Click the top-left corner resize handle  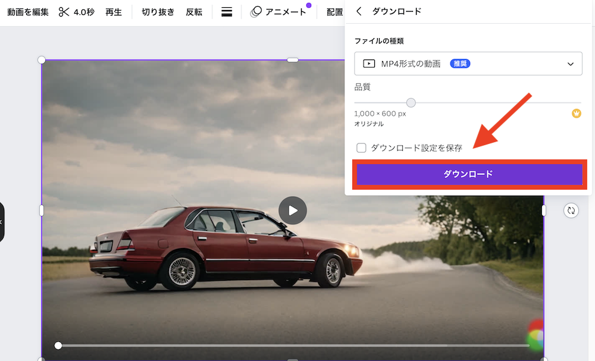click(x=42, y=60)
